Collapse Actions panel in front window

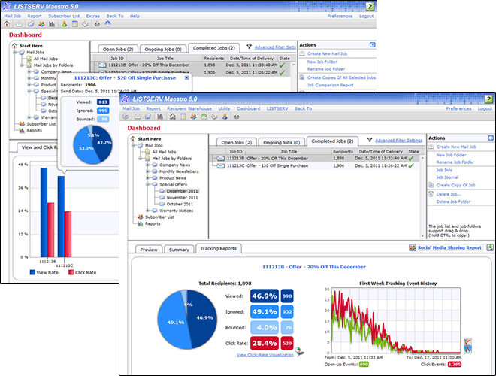click(x=491, y=138)
